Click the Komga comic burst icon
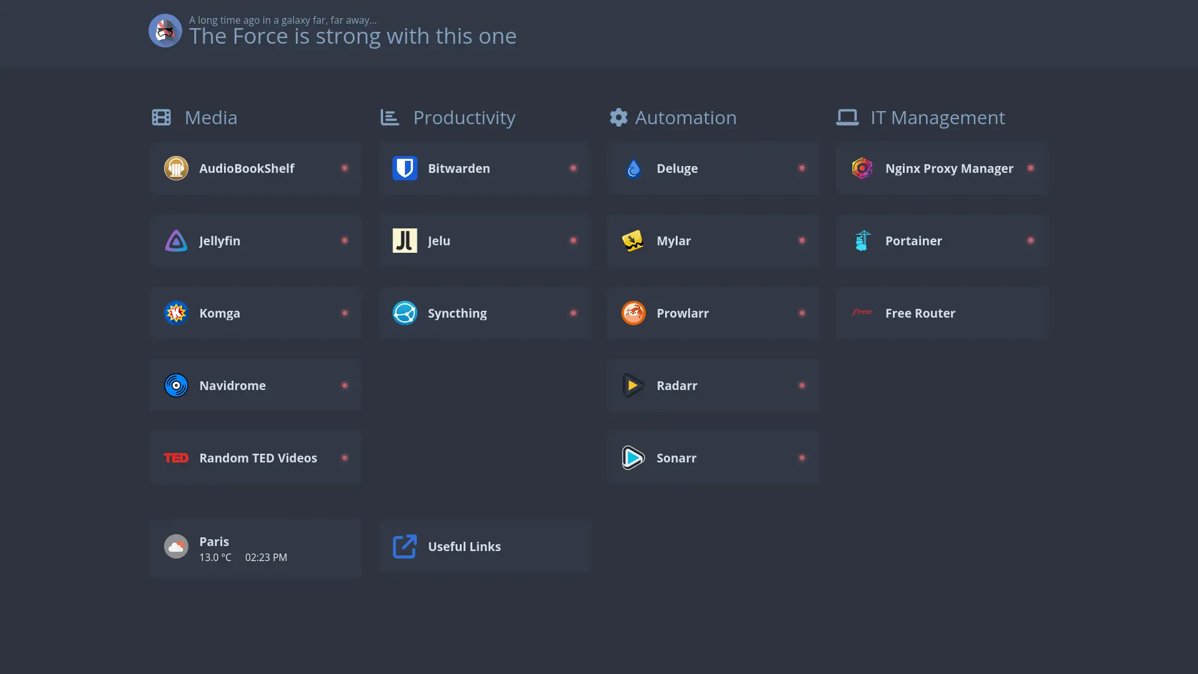1198x674 pixels. click(175, 313)
